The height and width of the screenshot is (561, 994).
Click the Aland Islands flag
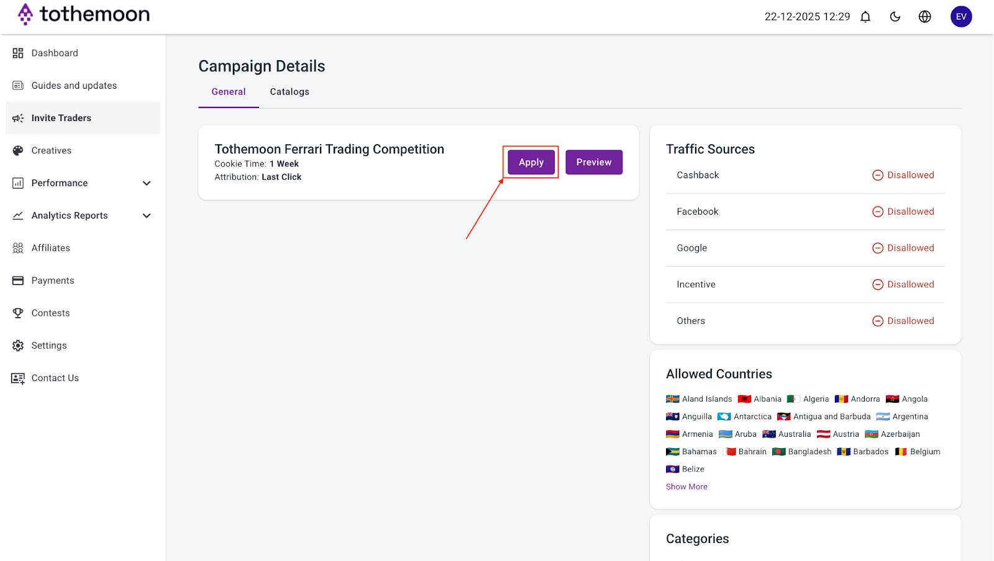pos(673,399)
